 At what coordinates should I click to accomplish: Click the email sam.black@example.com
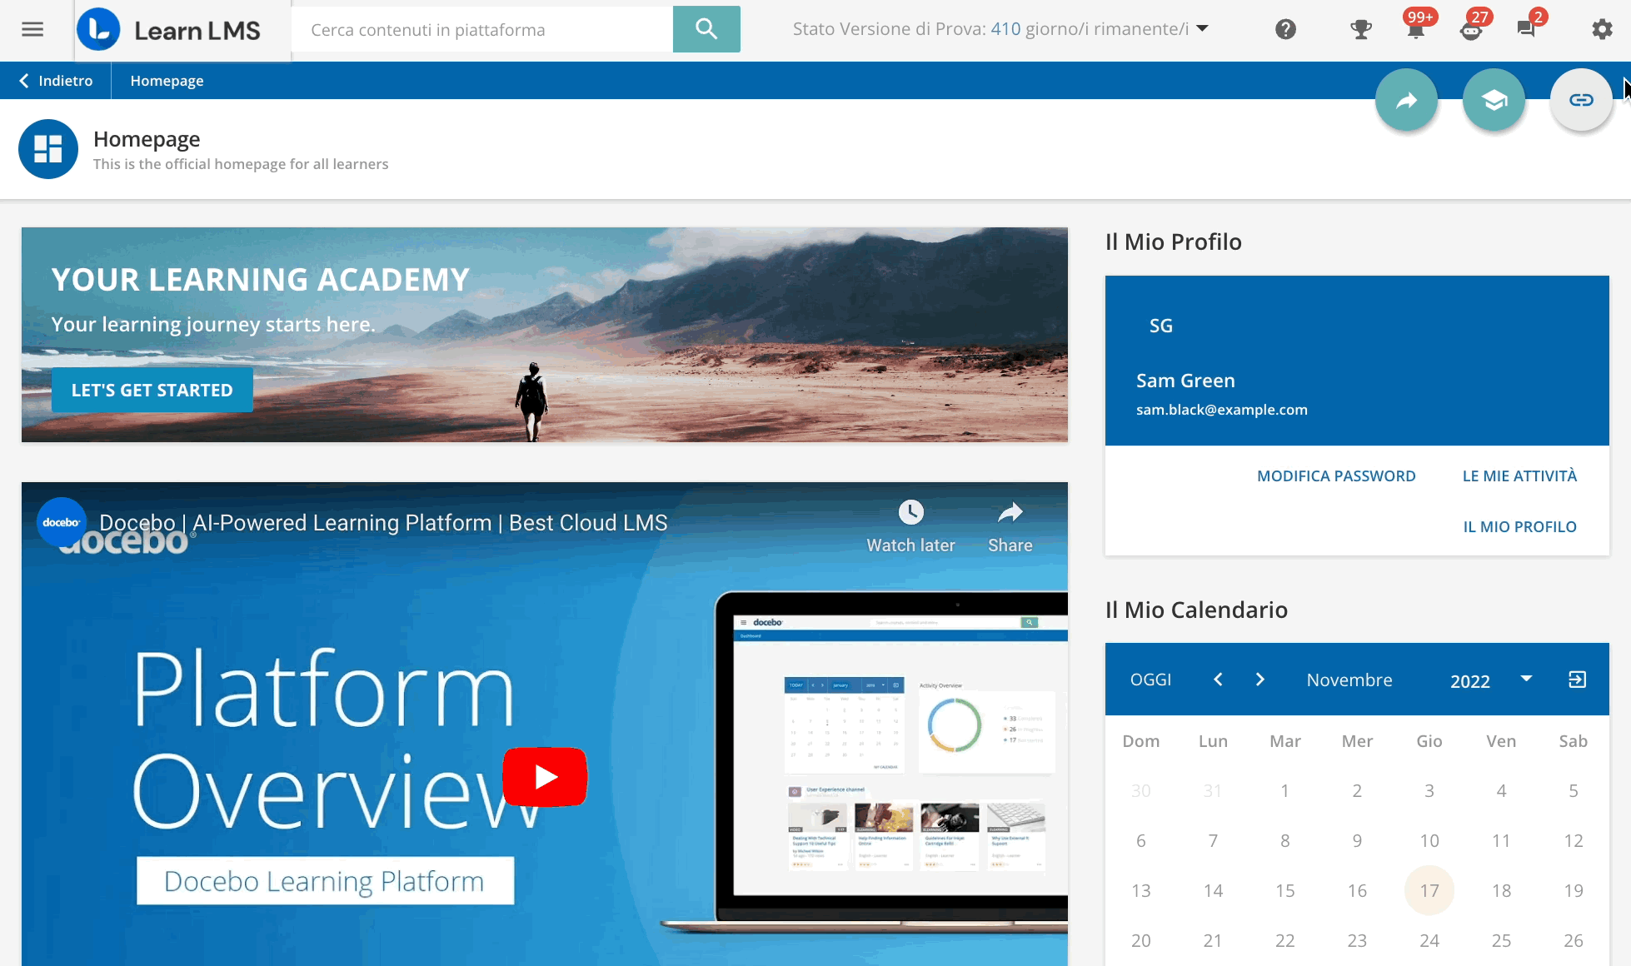point(1221,410)
